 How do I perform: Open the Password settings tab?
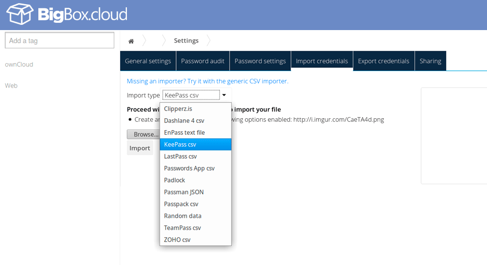(260, 61)
